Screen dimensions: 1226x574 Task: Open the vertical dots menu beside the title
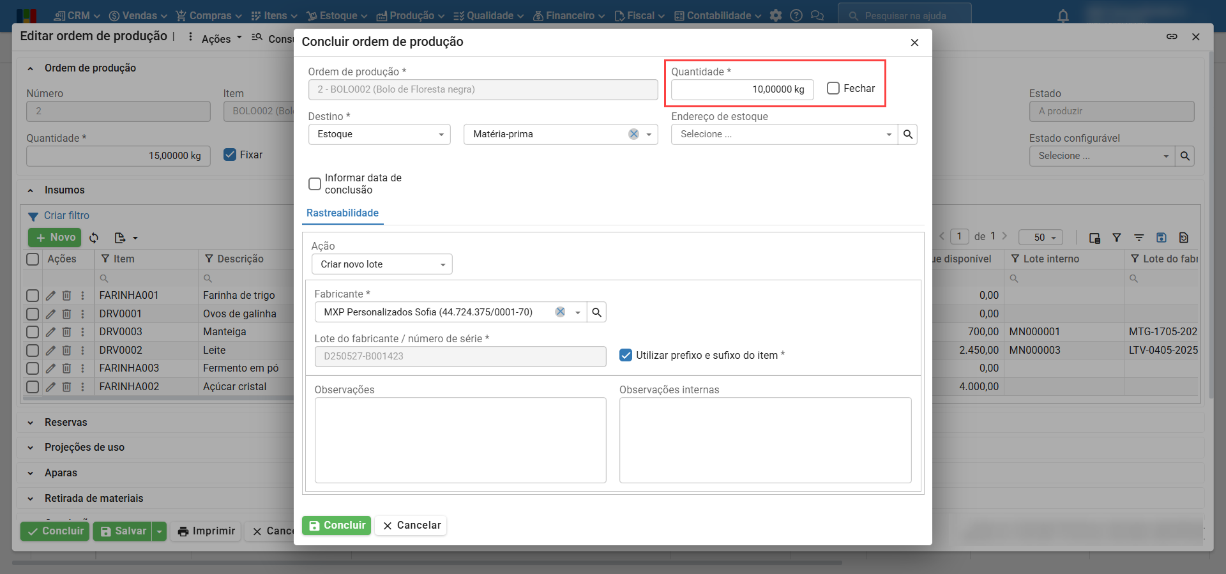click(190, 37)
